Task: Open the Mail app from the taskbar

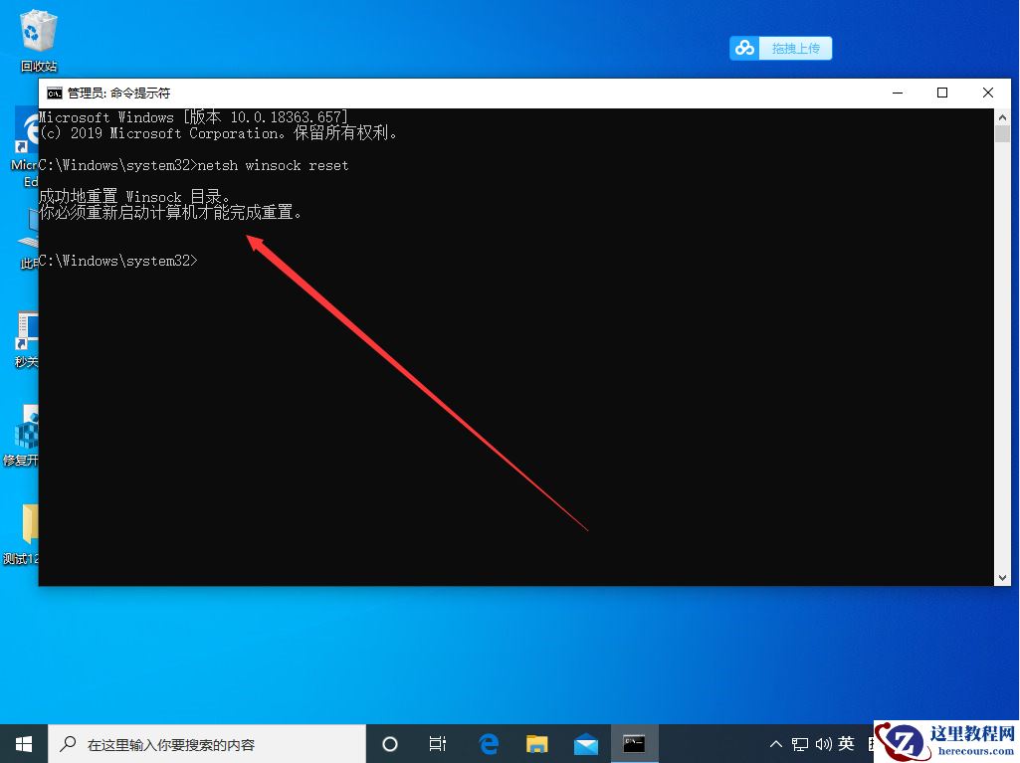Action: 585,743
